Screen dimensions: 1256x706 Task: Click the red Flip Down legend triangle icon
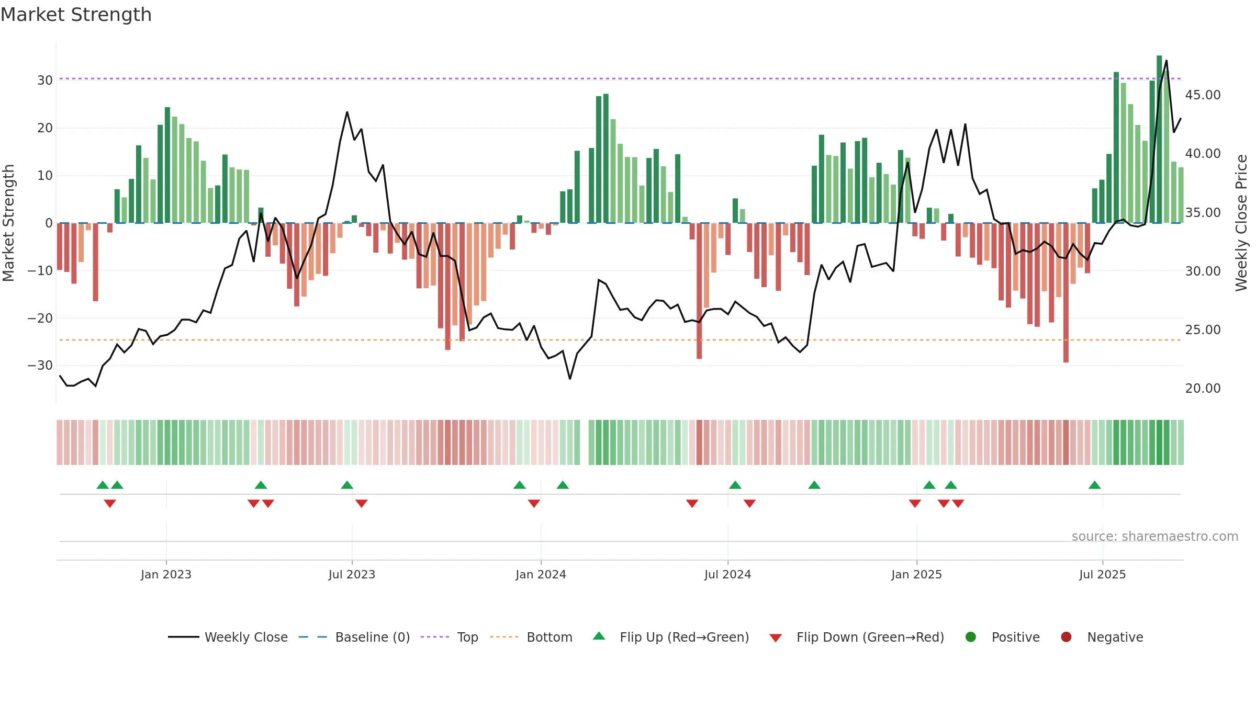point(776,638)
